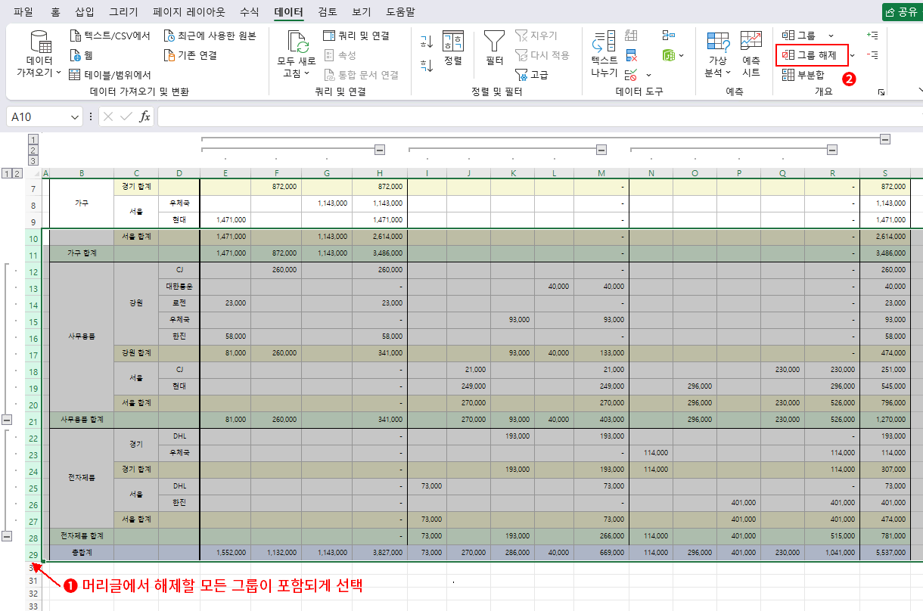Click the 필터 (Filter) funnel icon
The height and width of the screenshot is (611, 923).
495,42
